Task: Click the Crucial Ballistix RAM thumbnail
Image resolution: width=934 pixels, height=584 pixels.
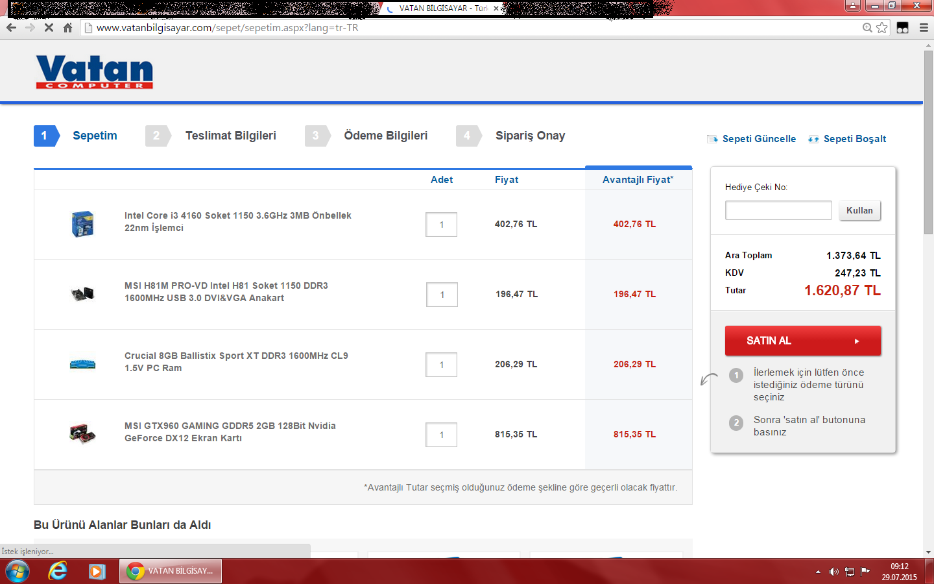Action: (82, 364)
